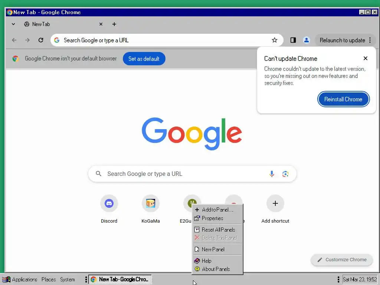Click the Add shortcut plus tile
This screenshot has height=285, width=380.
click(x=275, y=209)
